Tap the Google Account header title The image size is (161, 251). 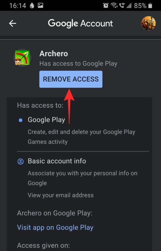tap(80, 24)
